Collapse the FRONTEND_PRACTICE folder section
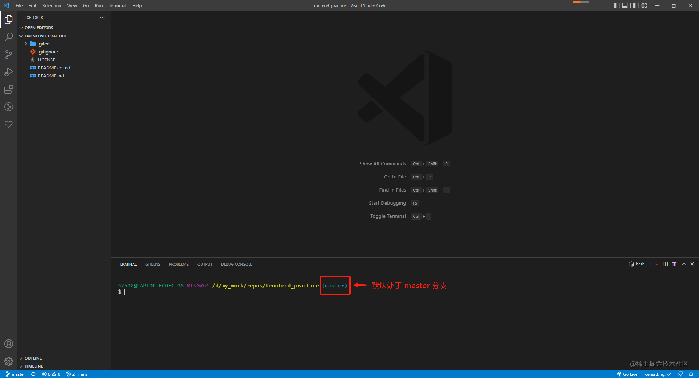This screenshot has width=699, height=378. 64,36
